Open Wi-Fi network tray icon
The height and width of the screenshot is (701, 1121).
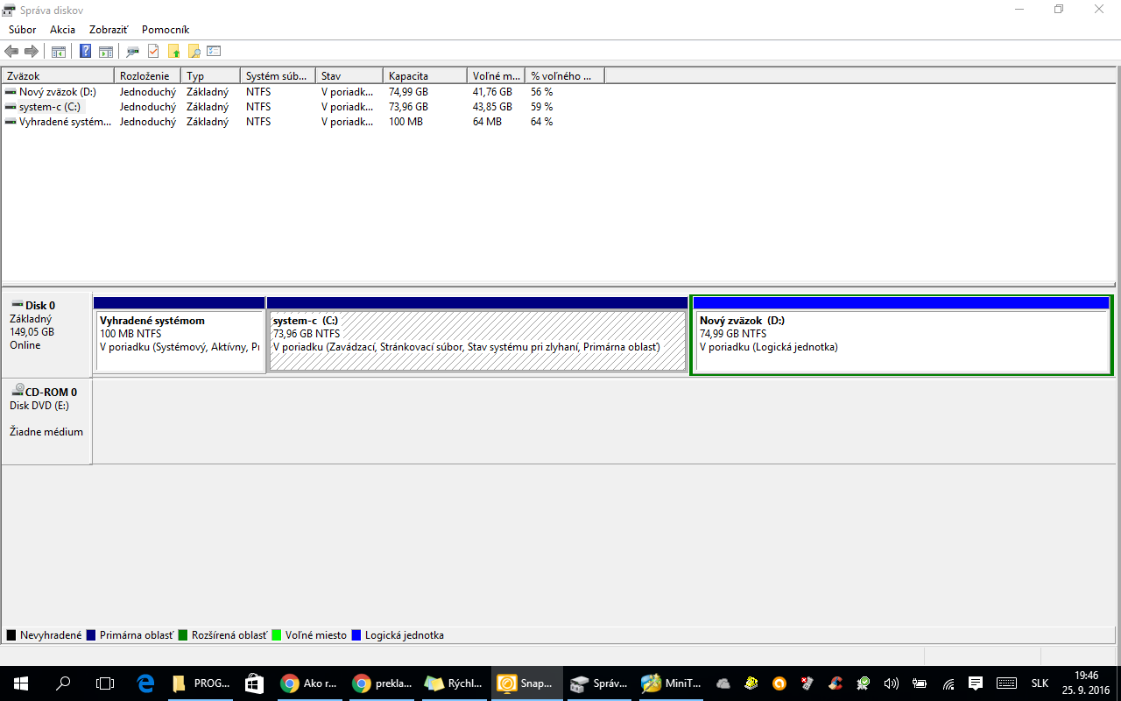click(948, 683)
